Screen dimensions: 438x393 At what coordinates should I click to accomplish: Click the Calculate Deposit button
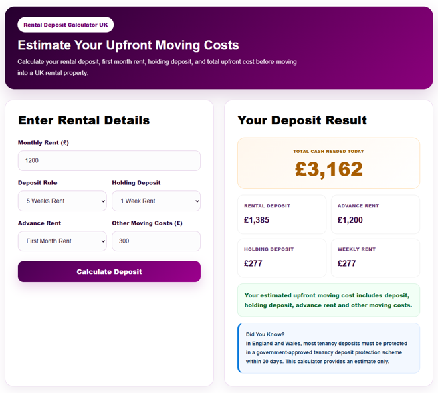(x=109, y=271)
